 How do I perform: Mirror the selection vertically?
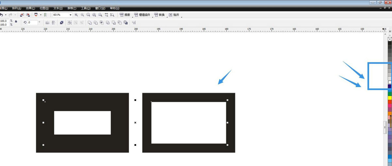(54, 23)
